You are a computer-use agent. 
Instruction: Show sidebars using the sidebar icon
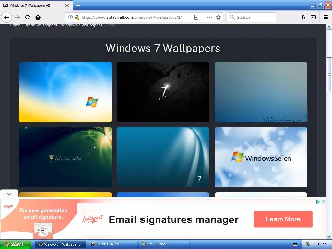tap(313, 17)
